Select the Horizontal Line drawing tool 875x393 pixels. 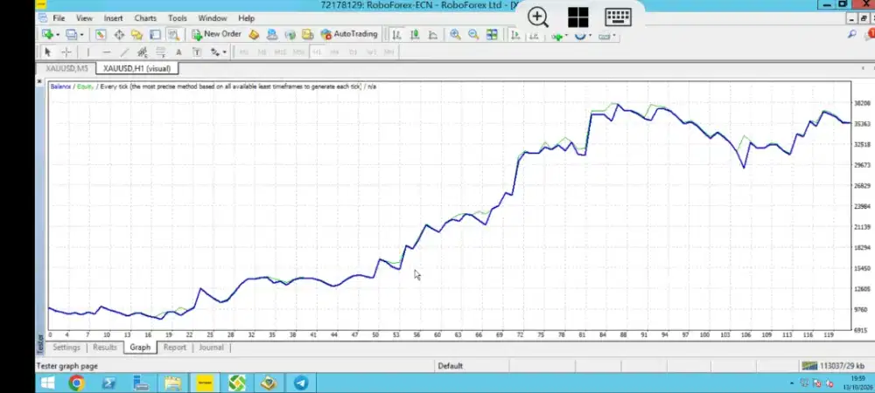click(106, 52)
